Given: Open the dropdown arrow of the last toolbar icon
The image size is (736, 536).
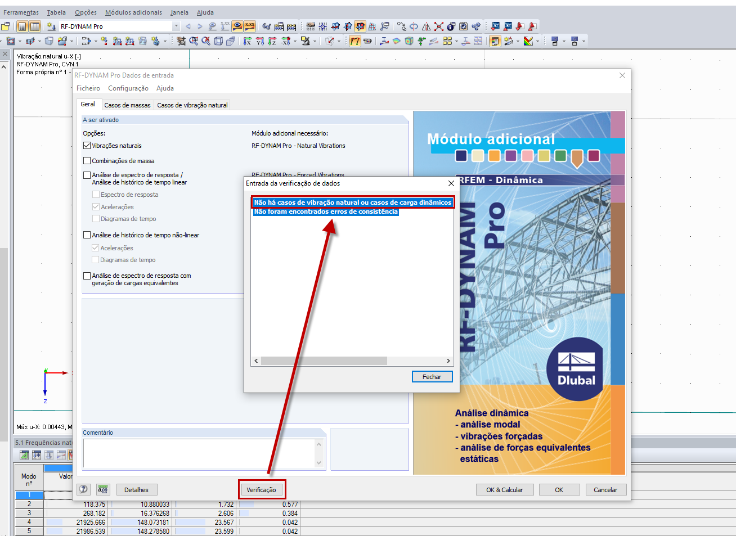Looking at the screenshot, I should pos(584,41).
